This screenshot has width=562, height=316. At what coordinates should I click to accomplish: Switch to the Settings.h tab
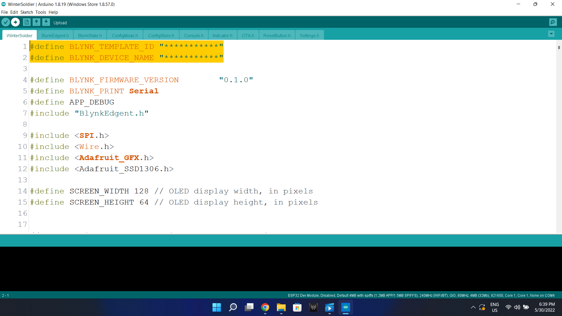tap(309, 35)
